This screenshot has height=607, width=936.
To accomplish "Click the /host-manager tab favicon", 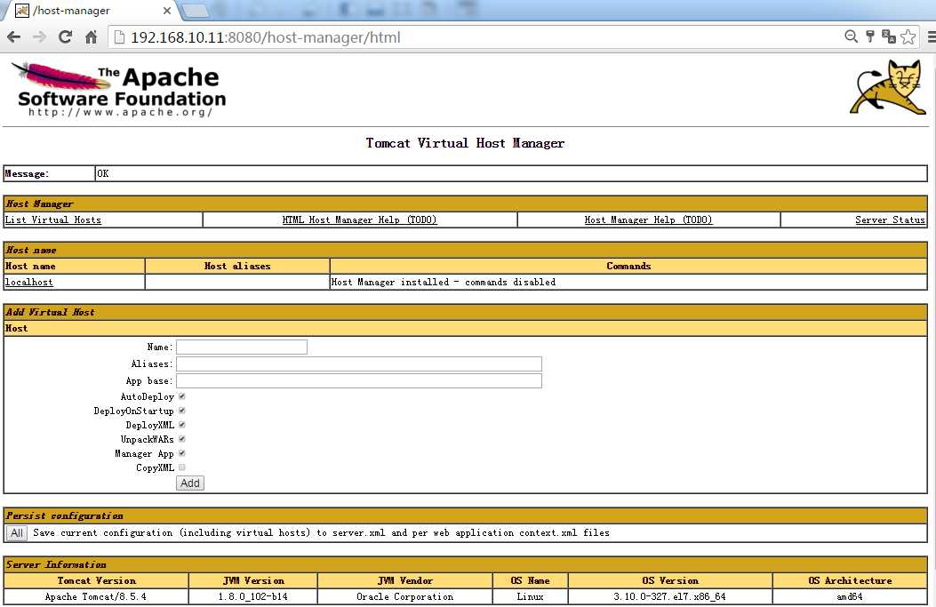I will [x=22, y=10].
